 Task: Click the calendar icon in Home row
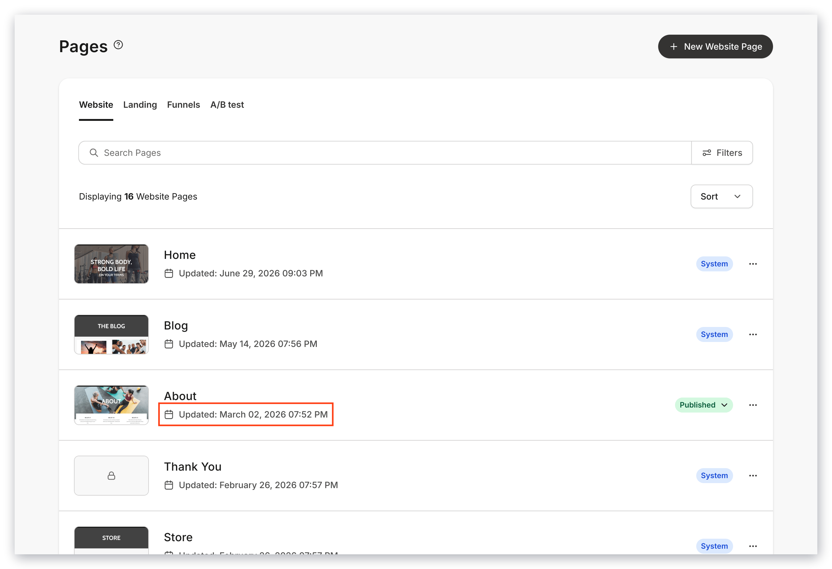click(169, 273)
